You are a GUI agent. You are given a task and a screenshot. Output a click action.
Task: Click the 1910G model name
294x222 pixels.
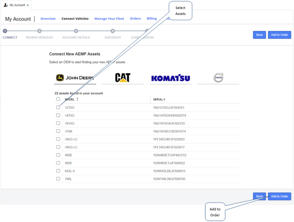pyautogui.click(x=70, y=123)
